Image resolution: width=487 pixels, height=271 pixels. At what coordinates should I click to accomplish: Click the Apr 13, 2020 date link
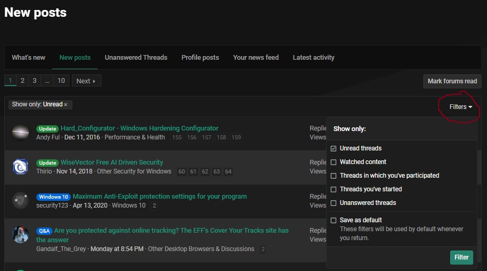90,205
